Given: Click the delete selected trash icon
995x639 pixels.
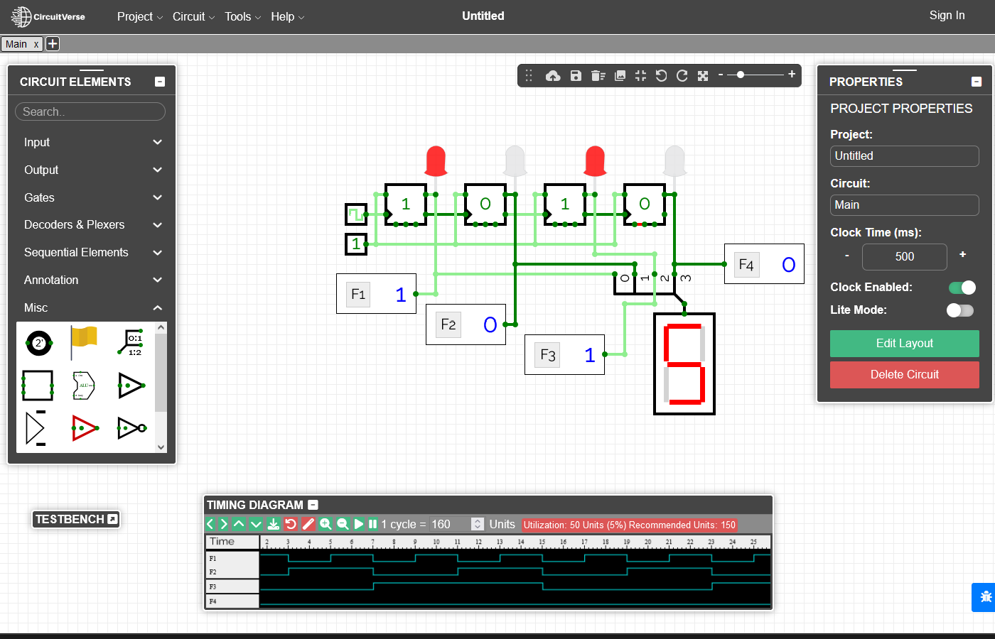Looking at the screenshot, I should coord(598,75).
